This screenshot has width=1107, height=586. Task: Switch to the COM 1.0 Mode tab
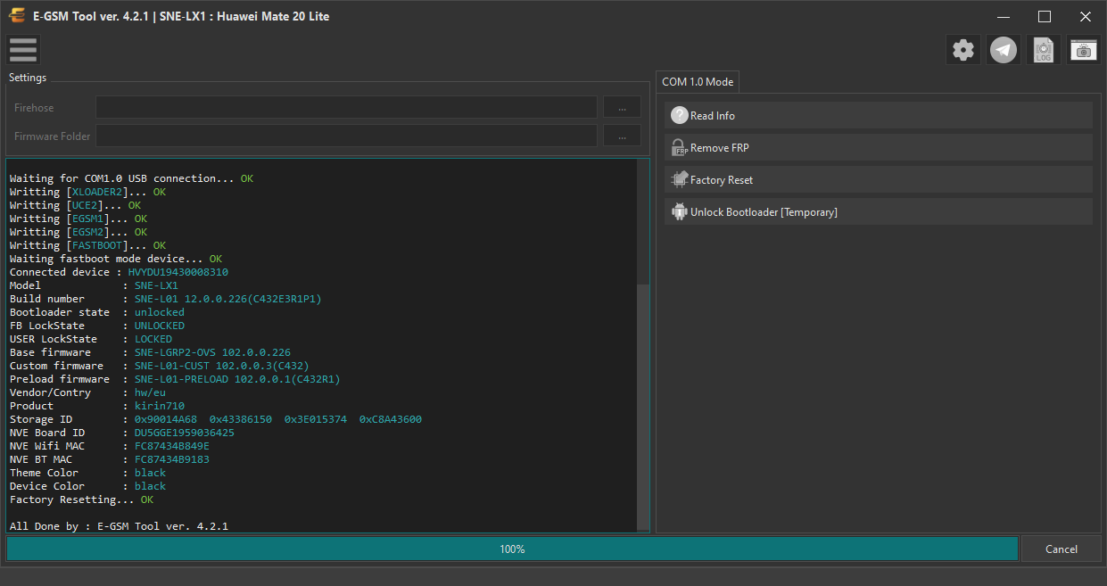698,82
